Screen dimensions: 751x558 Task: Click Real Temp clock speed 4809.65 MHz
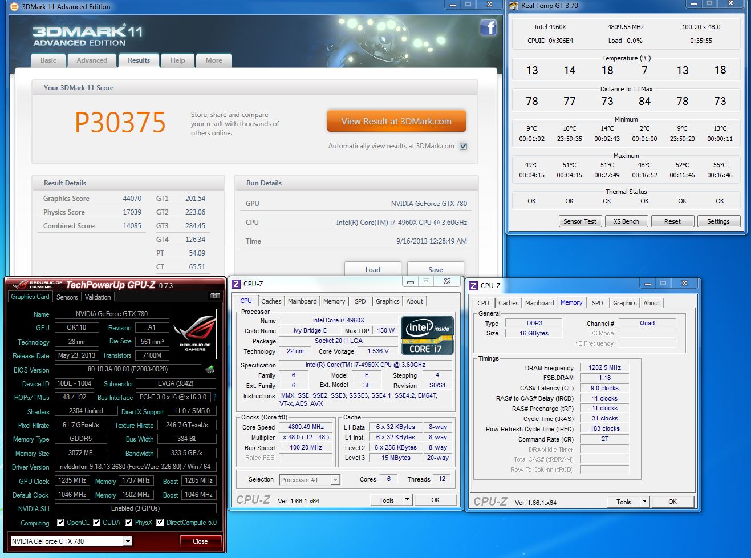[x=626, y=27]
